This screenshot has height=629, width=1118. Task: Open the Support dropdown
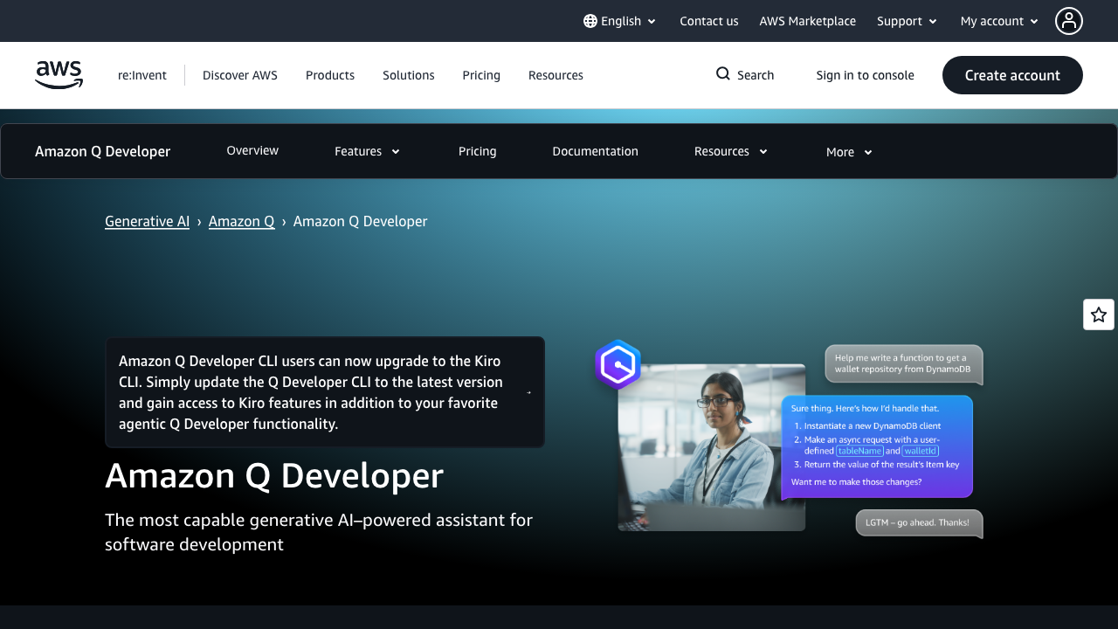pos(907,20)
